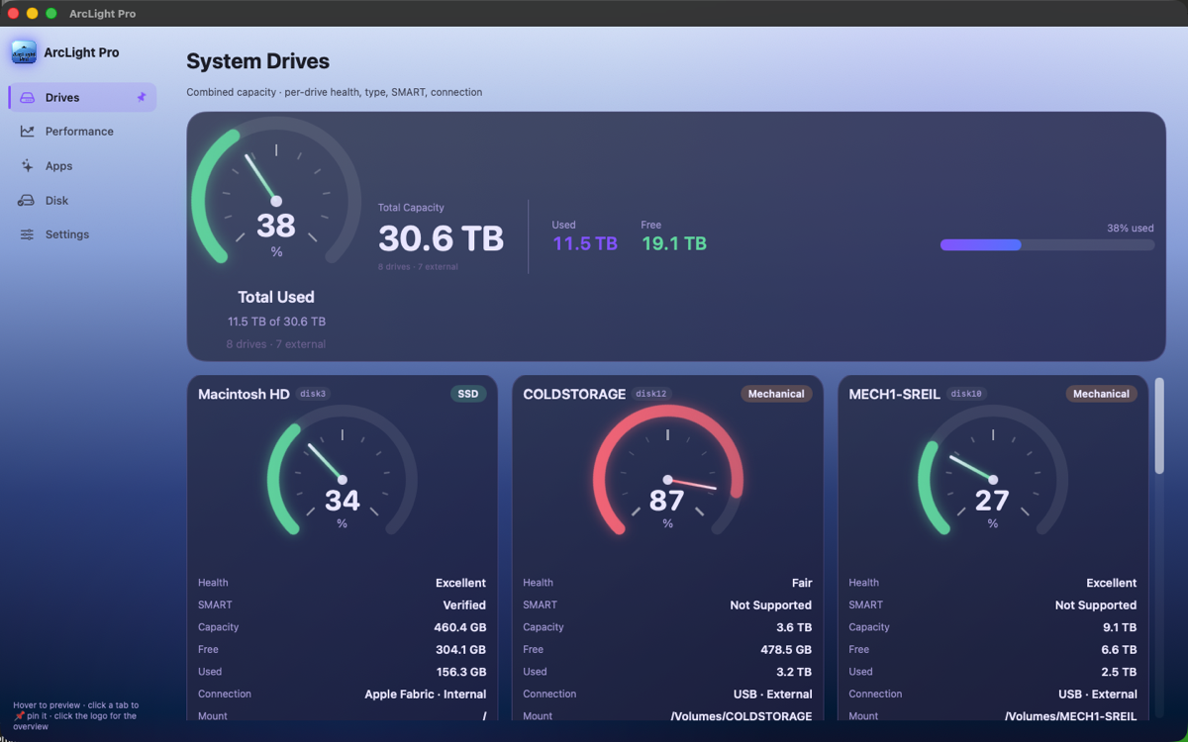This screenshot has width=1188, height=742.
Task: Click the /Volumes/COLDSTORAGE mount path
Action: (742, 716)
